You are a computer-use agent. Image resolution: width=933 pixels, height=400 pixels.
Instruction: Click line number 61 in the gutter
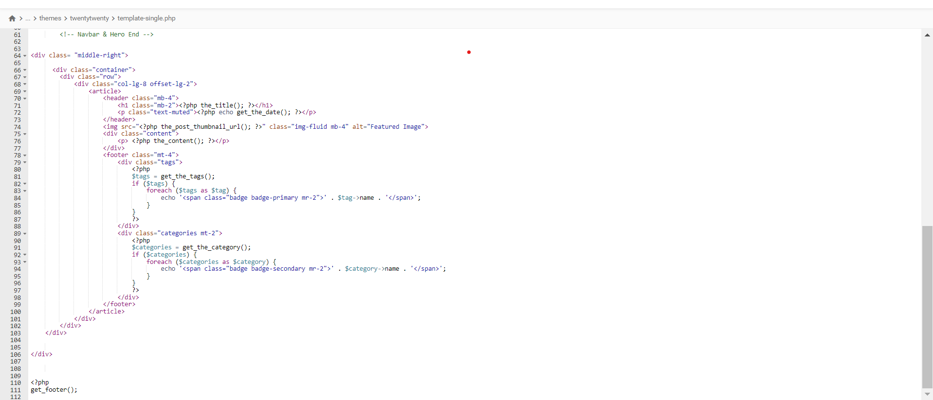click(x=18, y=35)
